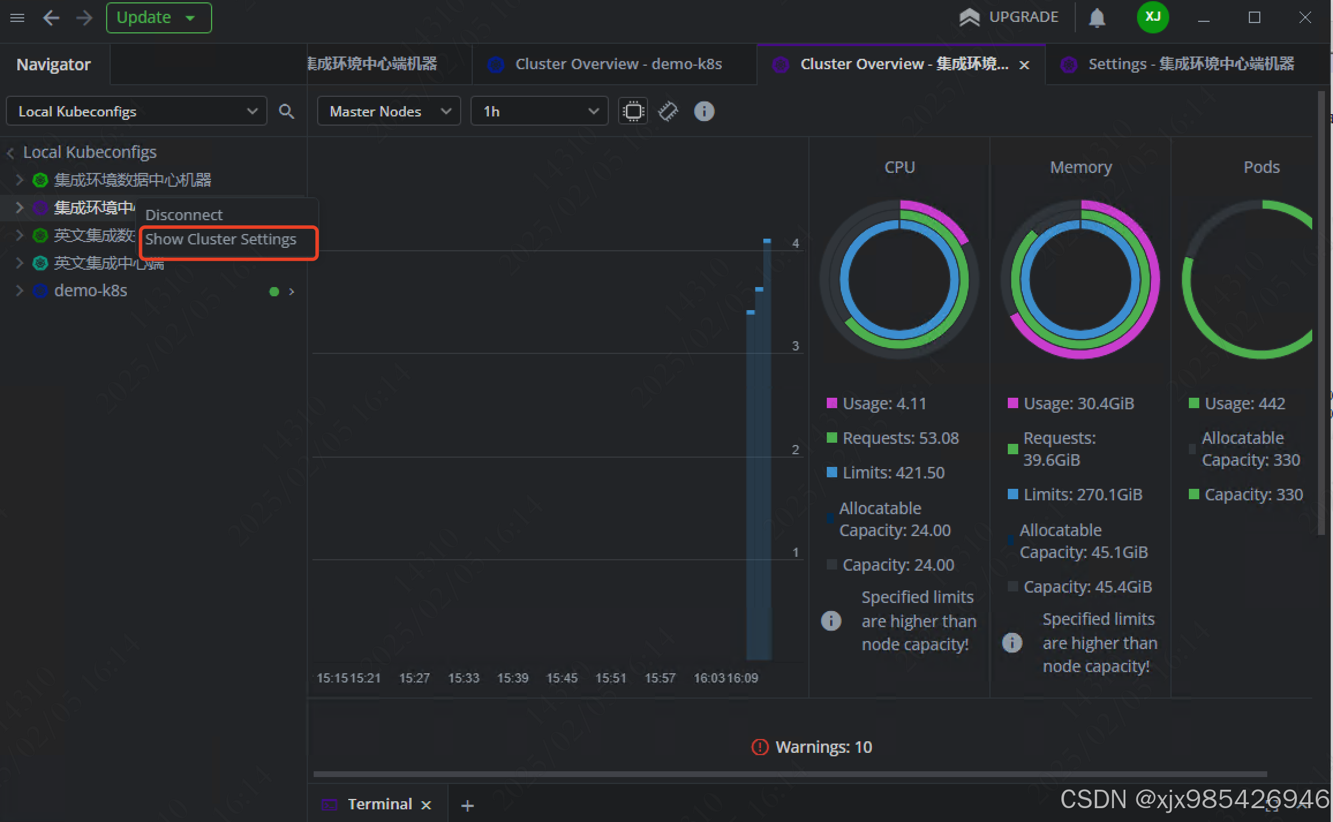This screenshot has height=822, width=1333.
Task: Open the 1h time range dropdown
Action: tap(539, 111)
